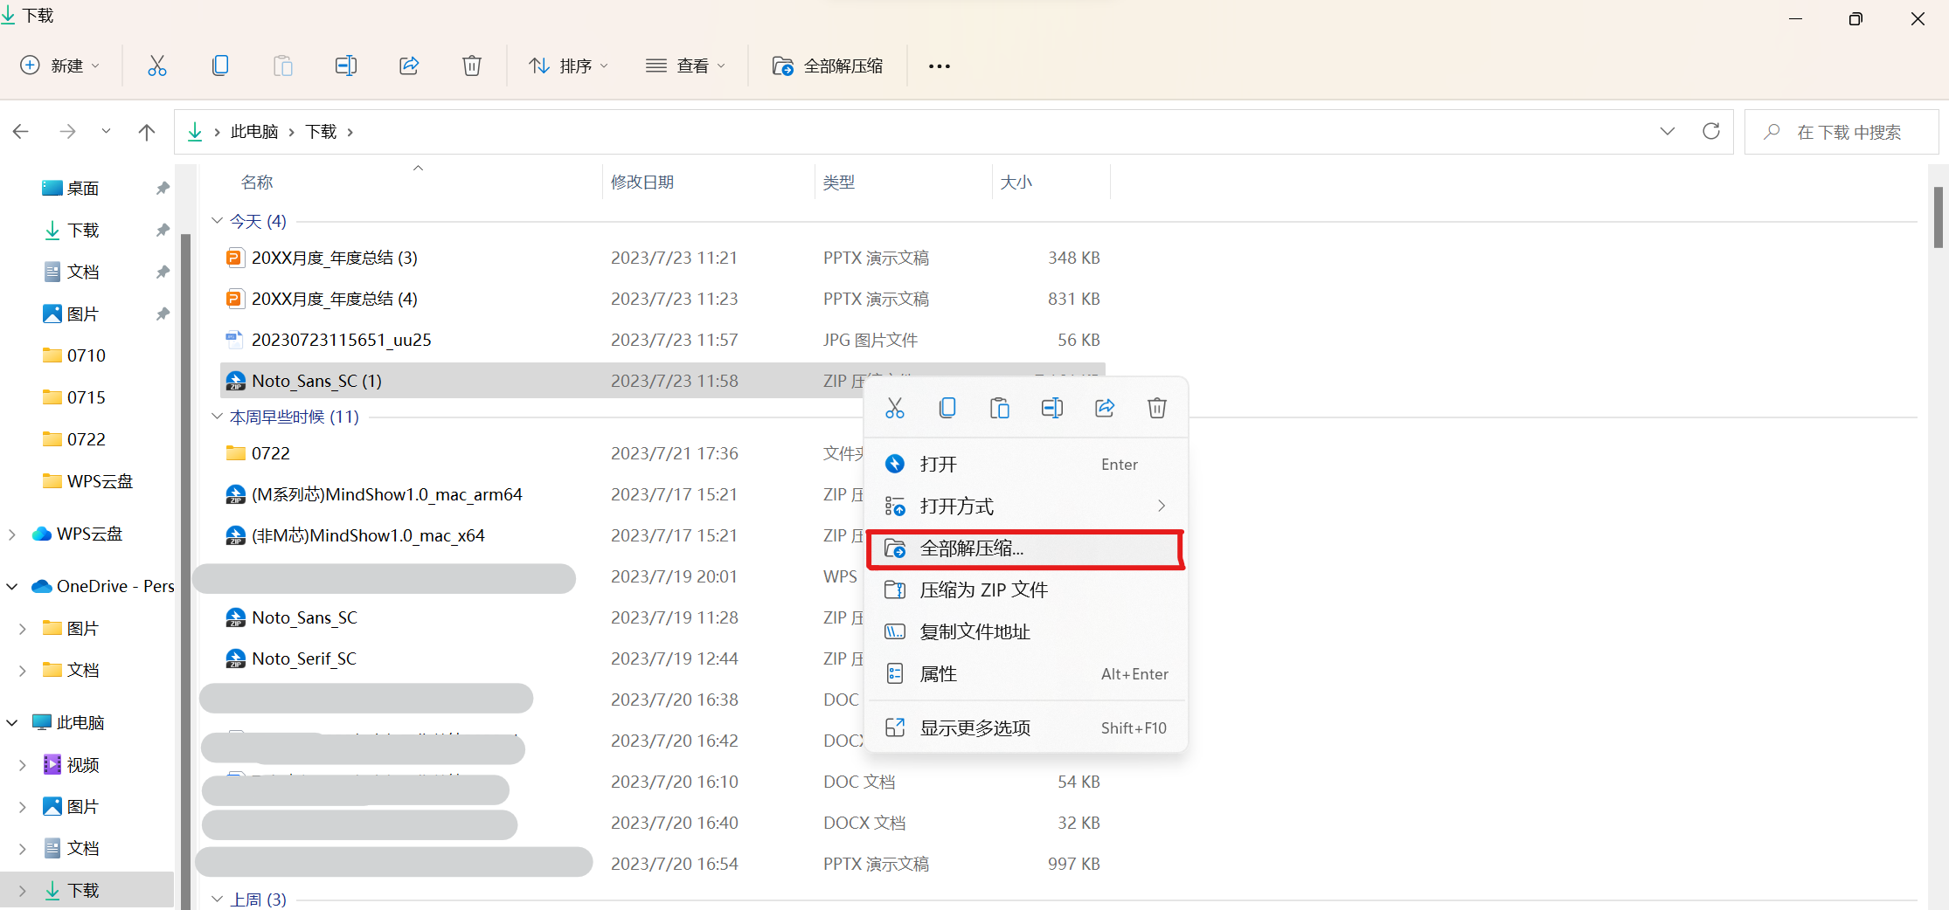Click the Copy icon in the toolbar

(x=220, y=65)
